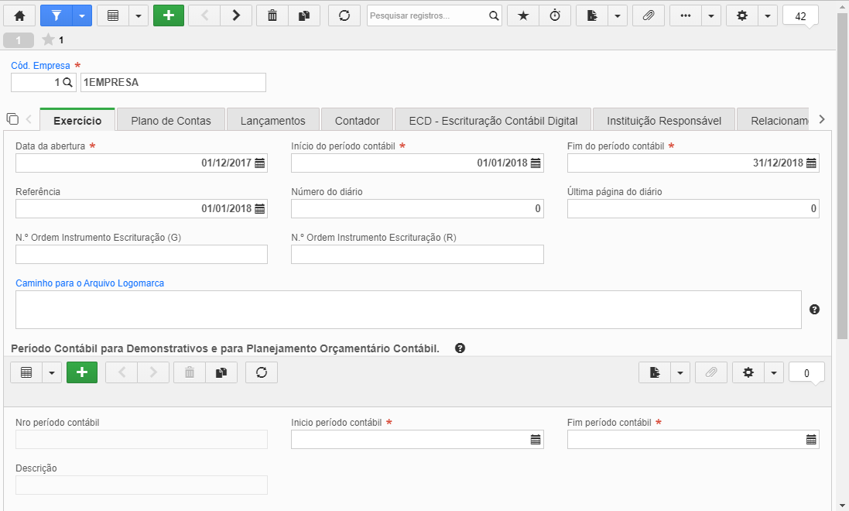
Task: Click help icon beside Caminho para Logomarca
Action: pos(814,310)
